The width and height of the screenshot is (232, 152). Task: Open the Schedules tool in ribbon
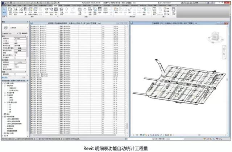click(105, 10)
